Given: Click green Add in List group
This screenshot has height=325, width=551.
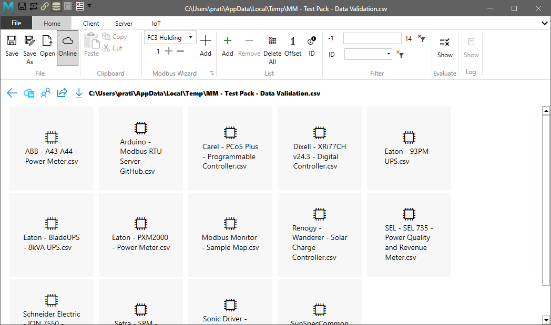Looking at the screenshot, I should point(227,46).
